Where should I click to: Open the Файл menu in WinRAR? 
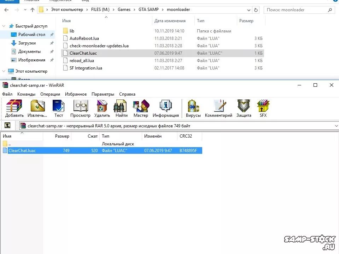(x=7, y=94)
